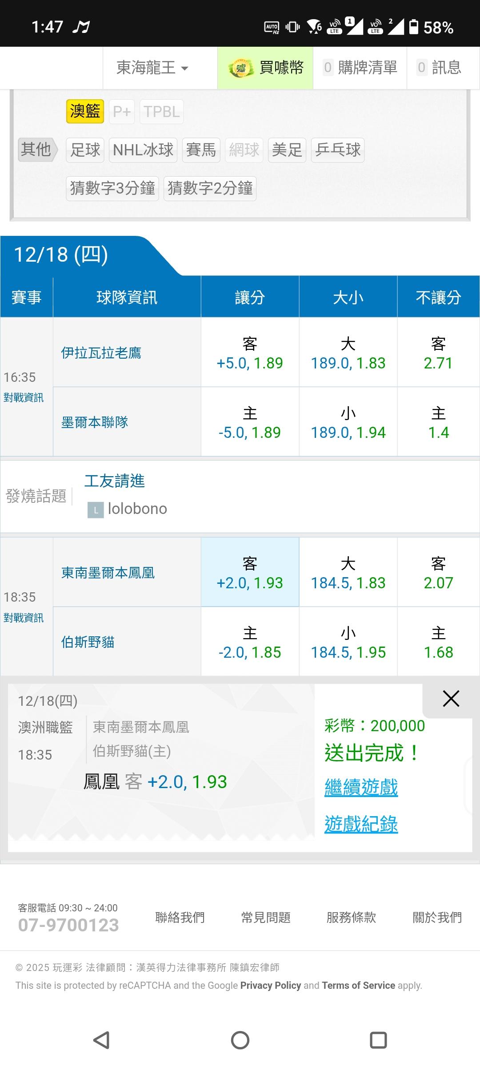Open 工友請進 hot topic thread
The height and width of the screenshot is (1068, 480).
(115, 481)
